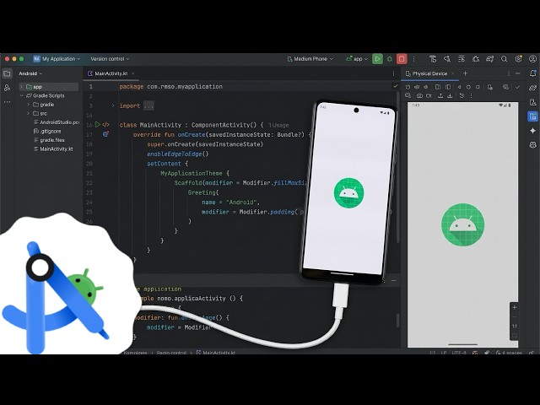Open the Medium Phone device selector
Viewport: 540px width, 405px height.
point(310,59)
